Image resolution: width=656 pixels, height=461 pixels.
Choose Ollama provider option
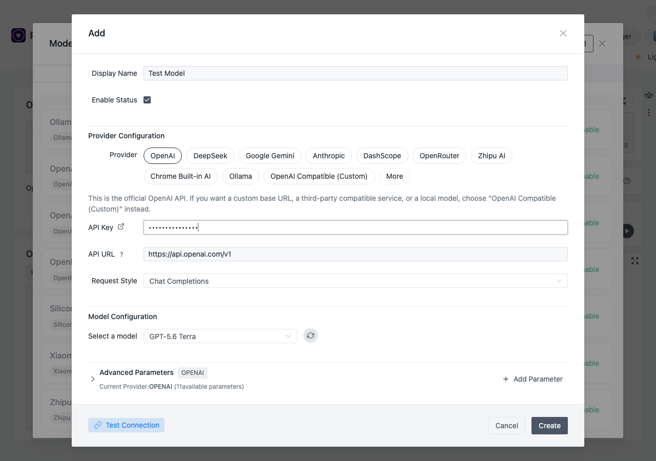(x=241, y=176)
